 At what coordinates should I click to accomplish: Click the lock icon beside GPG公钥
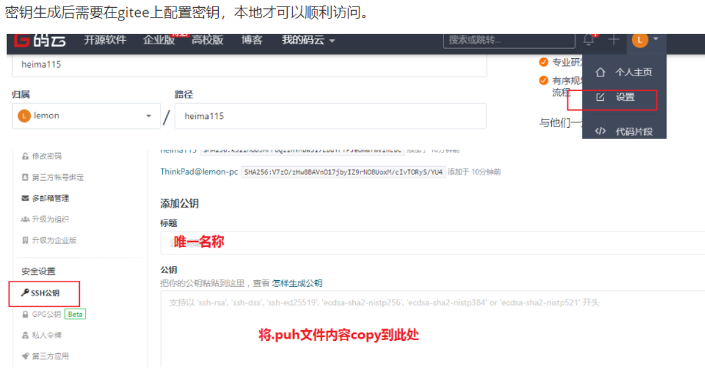click(x=25, y=314)
